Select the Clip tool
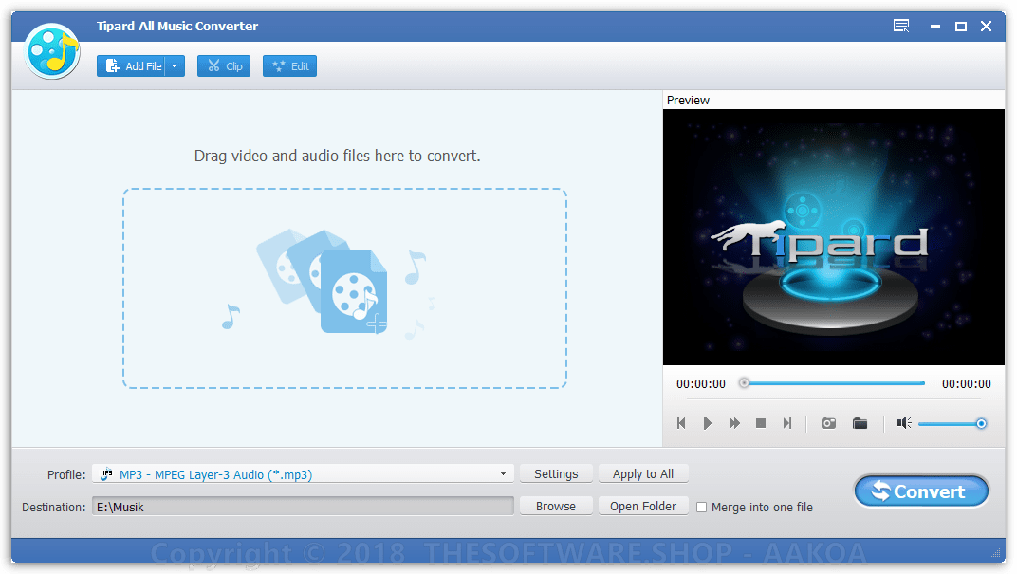1017x574 pixels. pyautogui.click(x=223, y=65)
